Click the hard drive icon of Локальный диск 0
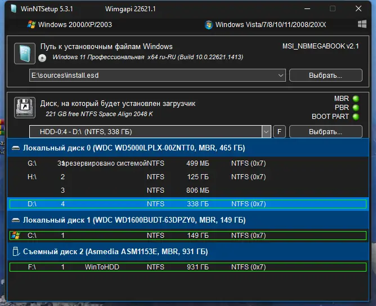Image resolution: width=376 pixels, height=306 pixels. click(16, 148)
